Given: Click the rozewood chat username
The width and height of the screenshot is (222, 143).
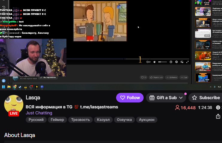Looking at the screenshot, I should [x=13, y=33].
